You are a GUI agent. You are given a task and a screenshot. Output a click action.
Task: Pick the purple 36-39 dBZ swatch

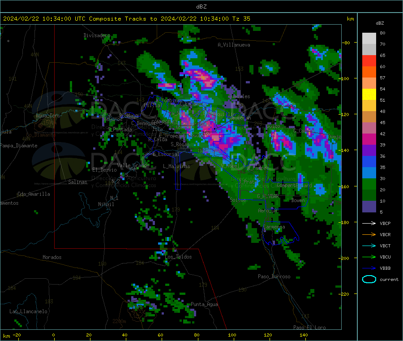369,151
